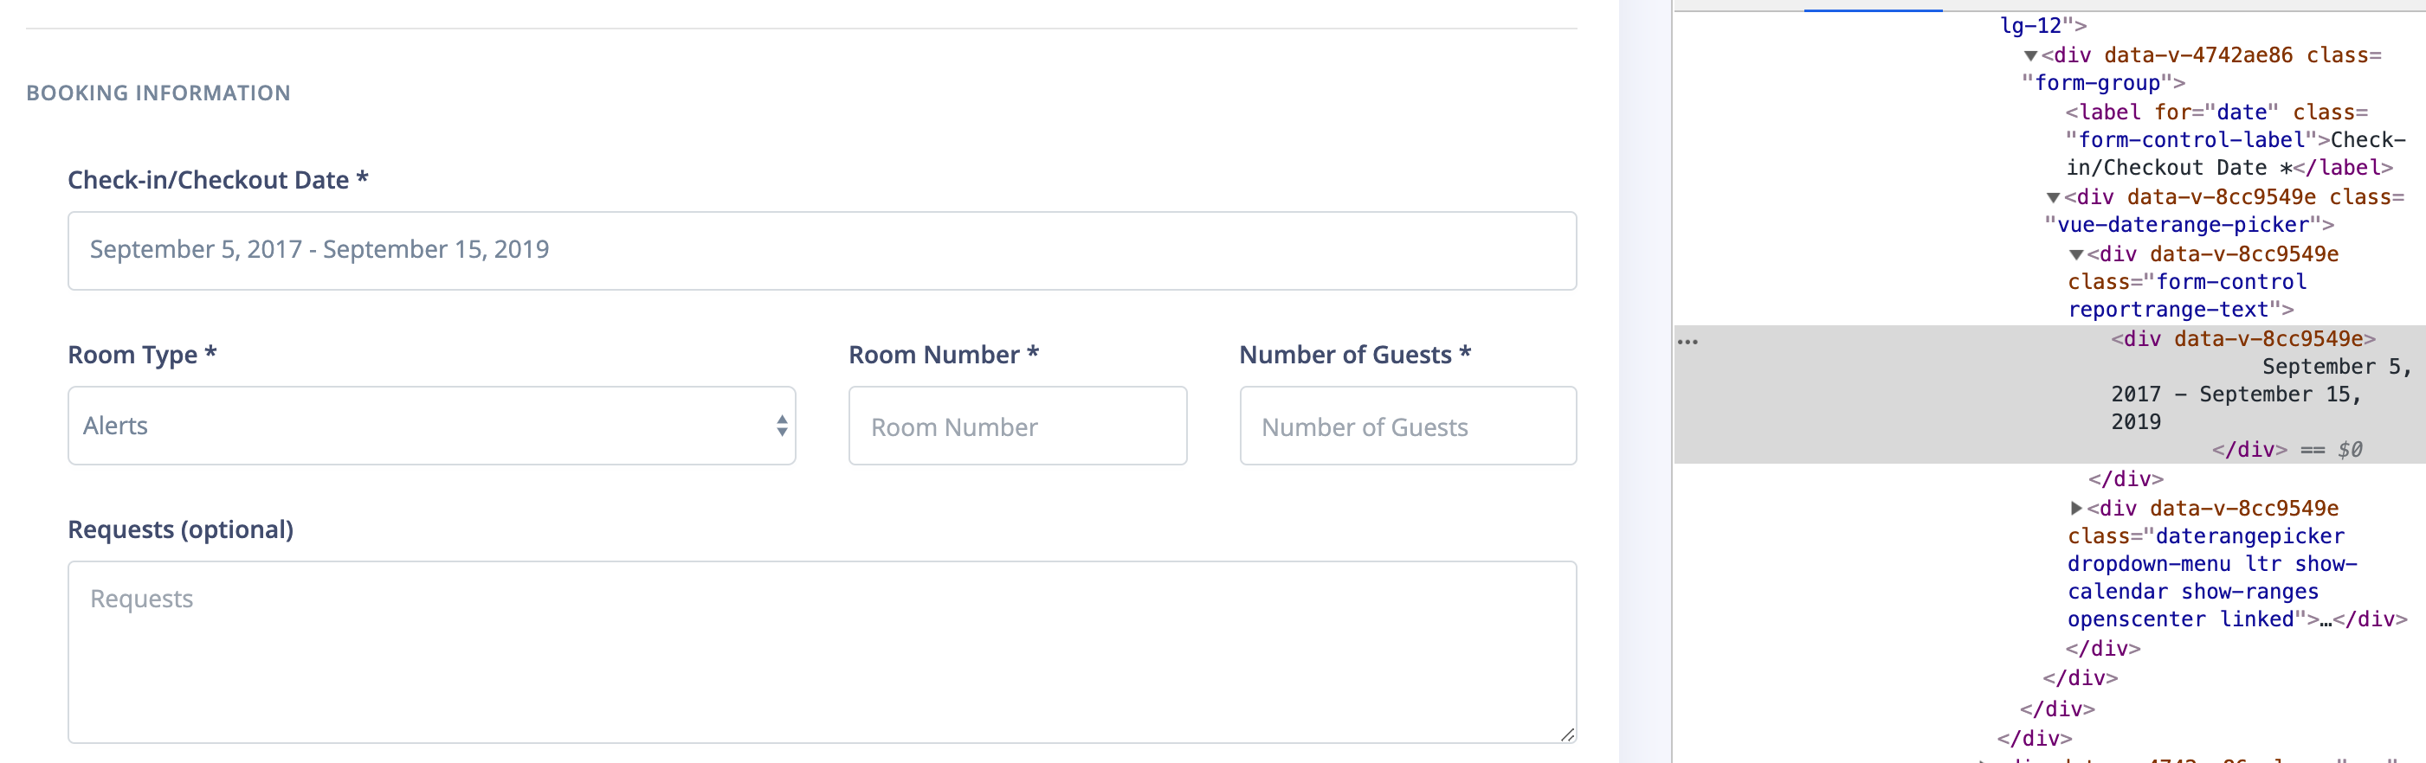Collapse the form-group div node

click(2030, 54)
